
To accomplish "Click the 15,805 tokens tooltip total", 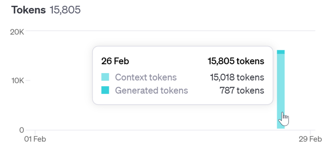I will 236,62.
